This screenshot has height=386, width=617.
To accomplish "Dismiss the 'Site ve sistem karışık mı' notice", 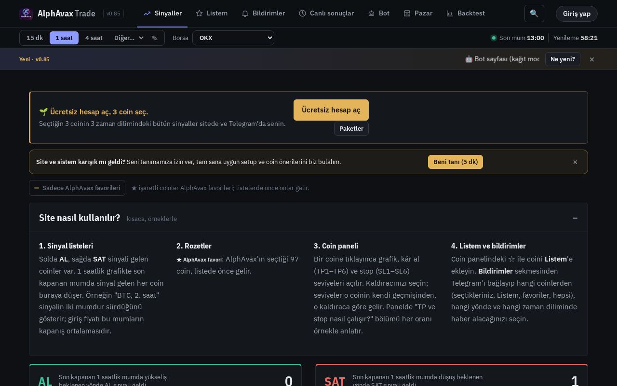I will 575,162.
